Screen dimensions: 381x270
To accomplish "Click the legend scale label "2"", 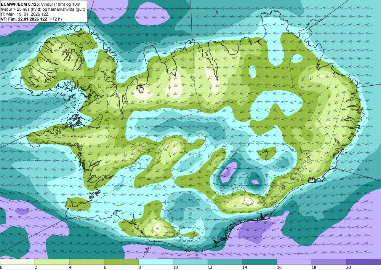I will [36, 267].
